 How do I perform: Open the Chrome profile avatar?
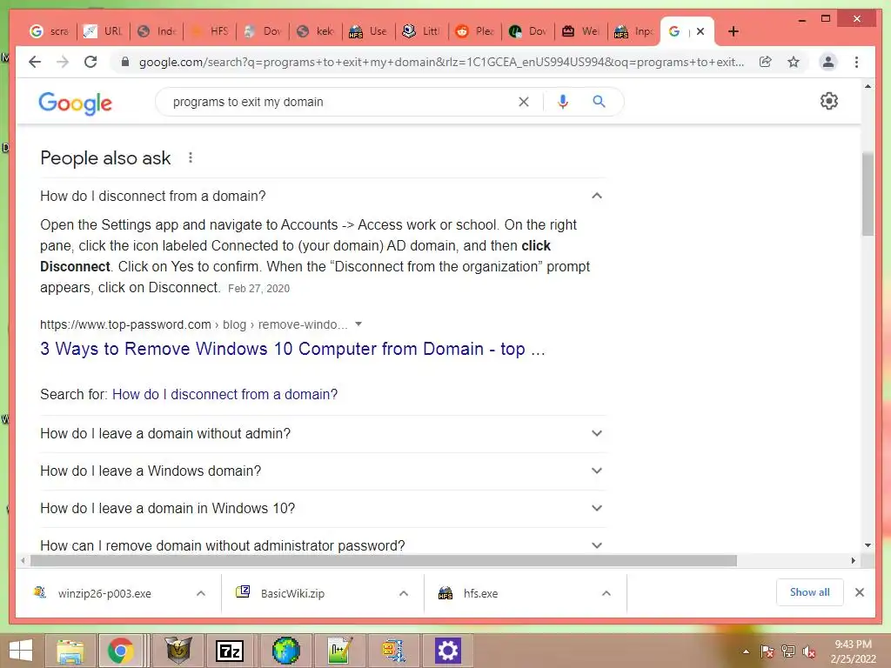click(x=828, y=62)
